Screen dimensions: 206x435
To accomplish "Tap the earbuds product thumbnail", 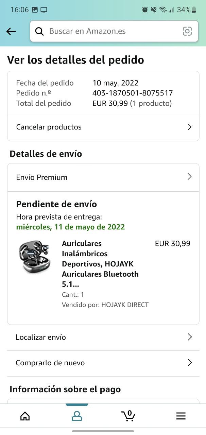I will pyautogui.click(x=34, y=257).
